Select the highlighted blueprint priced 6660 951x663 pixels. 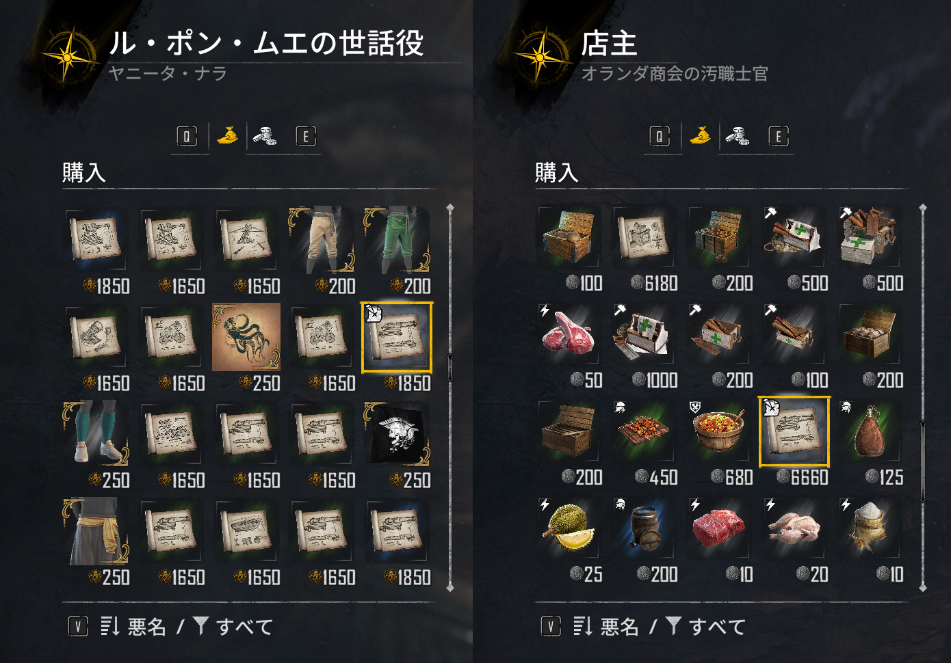coord(794,431)
